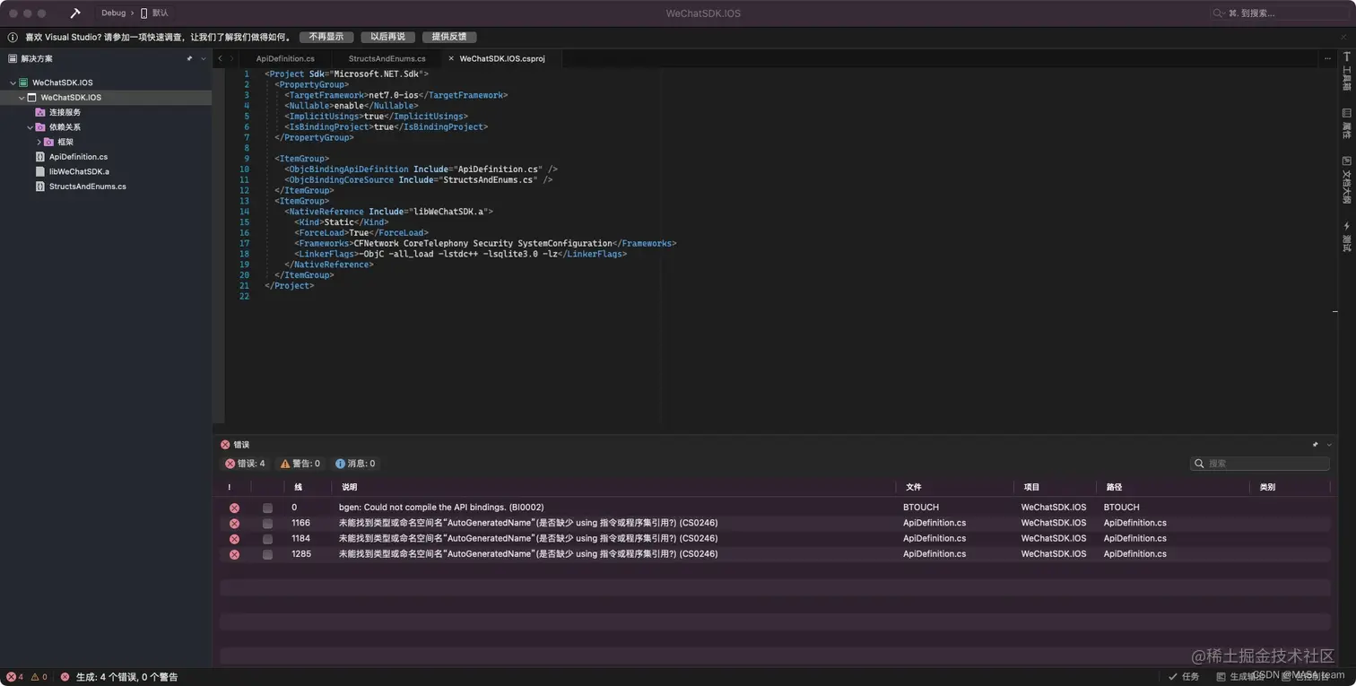1356x686 pixels.
Task: Select the WeChatSDK.IOS.csproj tab
Action: point(502,58)
